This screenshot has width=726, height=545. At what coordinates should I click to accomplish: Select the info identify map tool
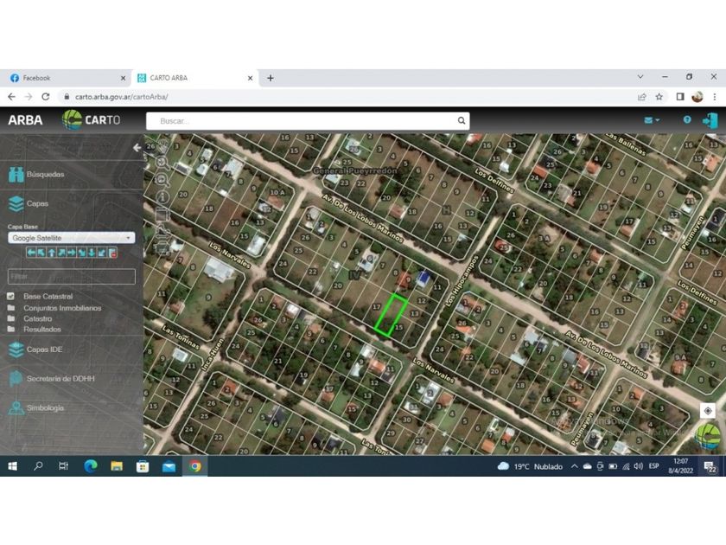[162, 197]
